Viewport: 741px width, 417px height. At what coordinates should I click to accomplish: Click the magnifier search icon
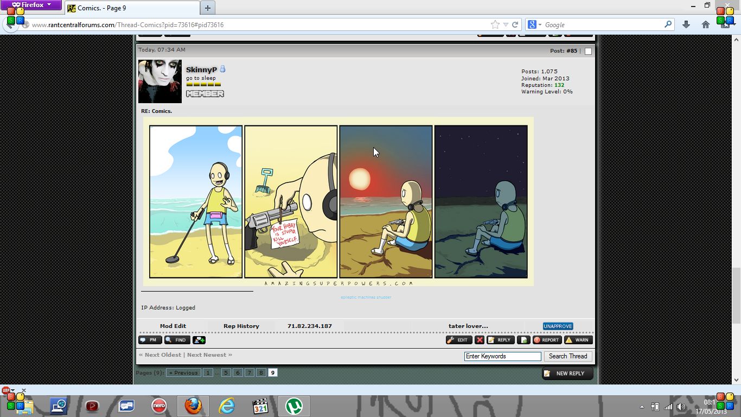point(668,24)
